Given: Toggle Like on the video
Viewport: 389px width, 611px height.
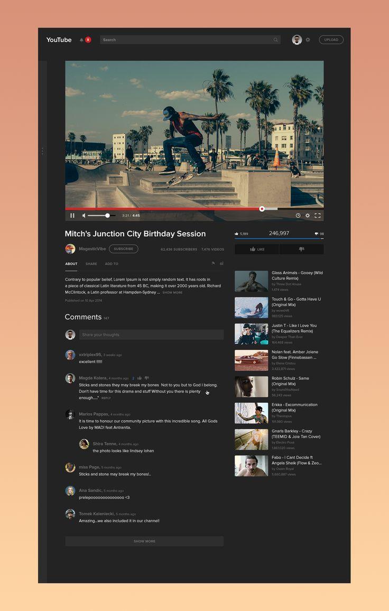Looking at the screenshot, I should tap(257, 249).
